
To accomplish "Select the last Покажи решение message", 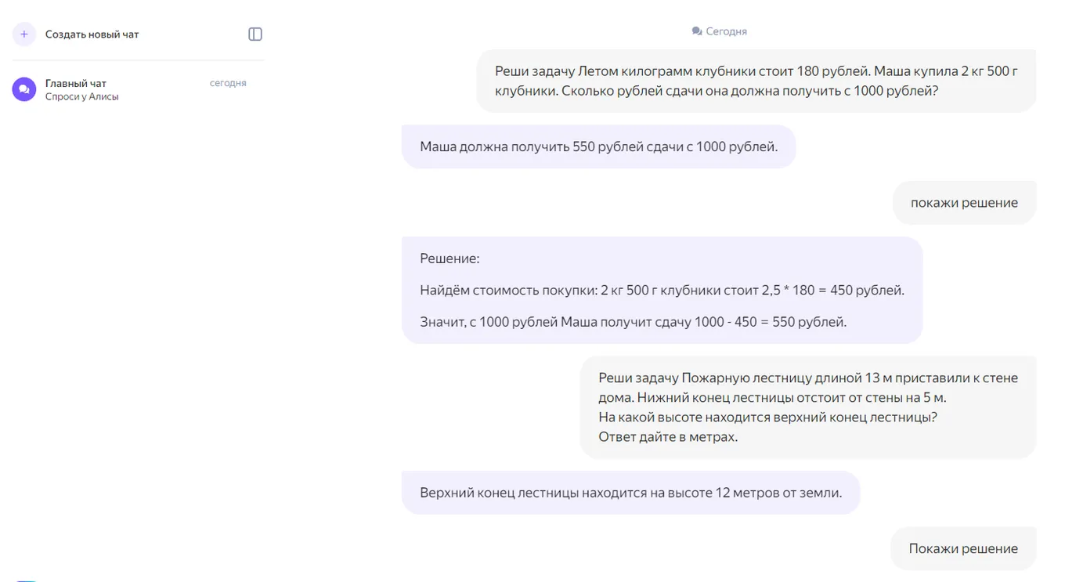I will click(963, 549).
